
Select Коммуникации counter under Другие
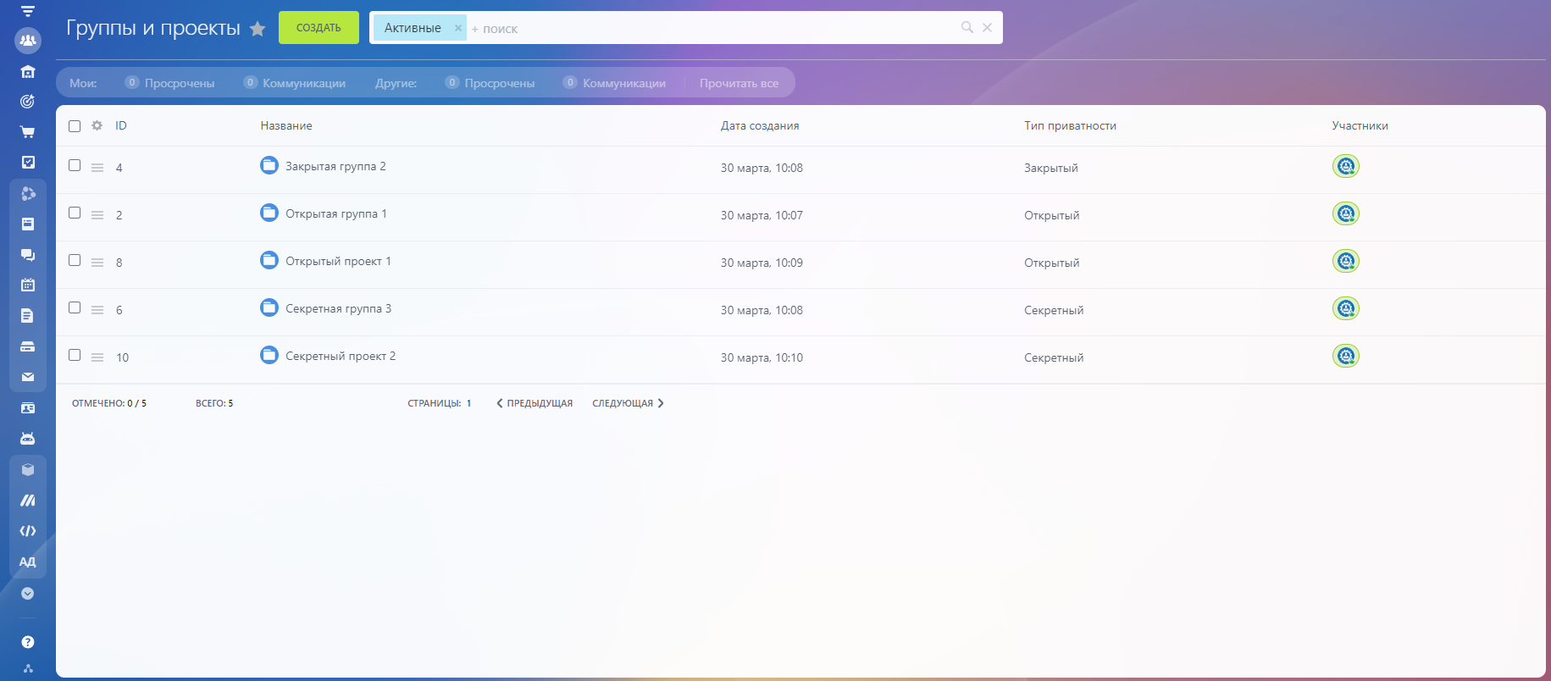(615, 83)
